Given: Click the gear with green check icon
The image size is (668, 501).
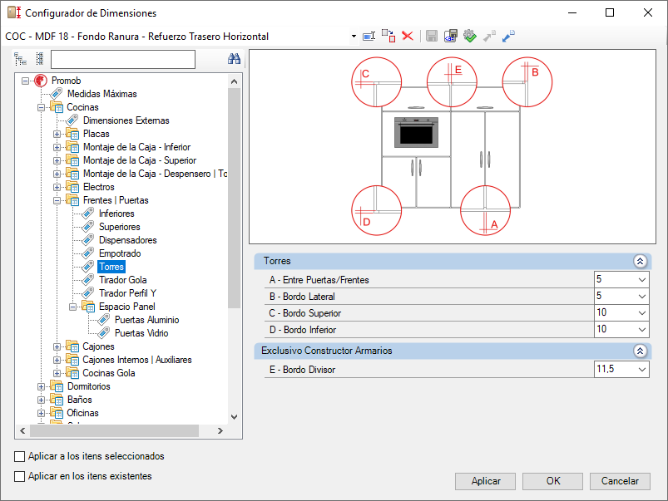Looking at the screenshot, I should coord(469,36).
